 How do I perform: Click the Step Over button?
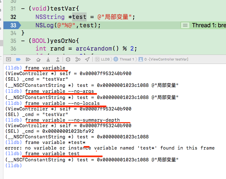tap(38, 59)
